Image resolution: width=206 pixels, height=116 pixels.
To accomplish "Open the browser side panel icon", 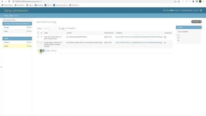I will (197, 1).
